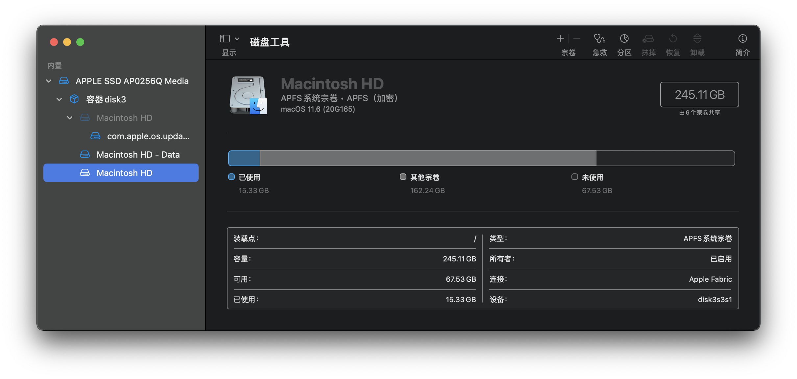Click the Unmount (卸载) icon
Image resolution: width=797 pixels, height=379 pixels.
tap(697, 39)
